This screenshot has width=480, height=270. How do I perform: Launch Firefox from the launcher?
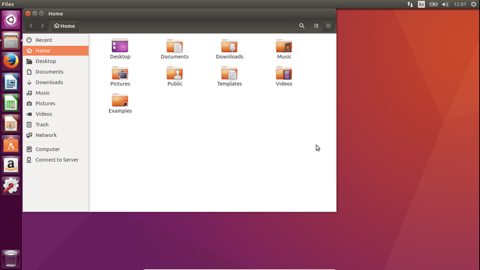click(x=11, y=61)
